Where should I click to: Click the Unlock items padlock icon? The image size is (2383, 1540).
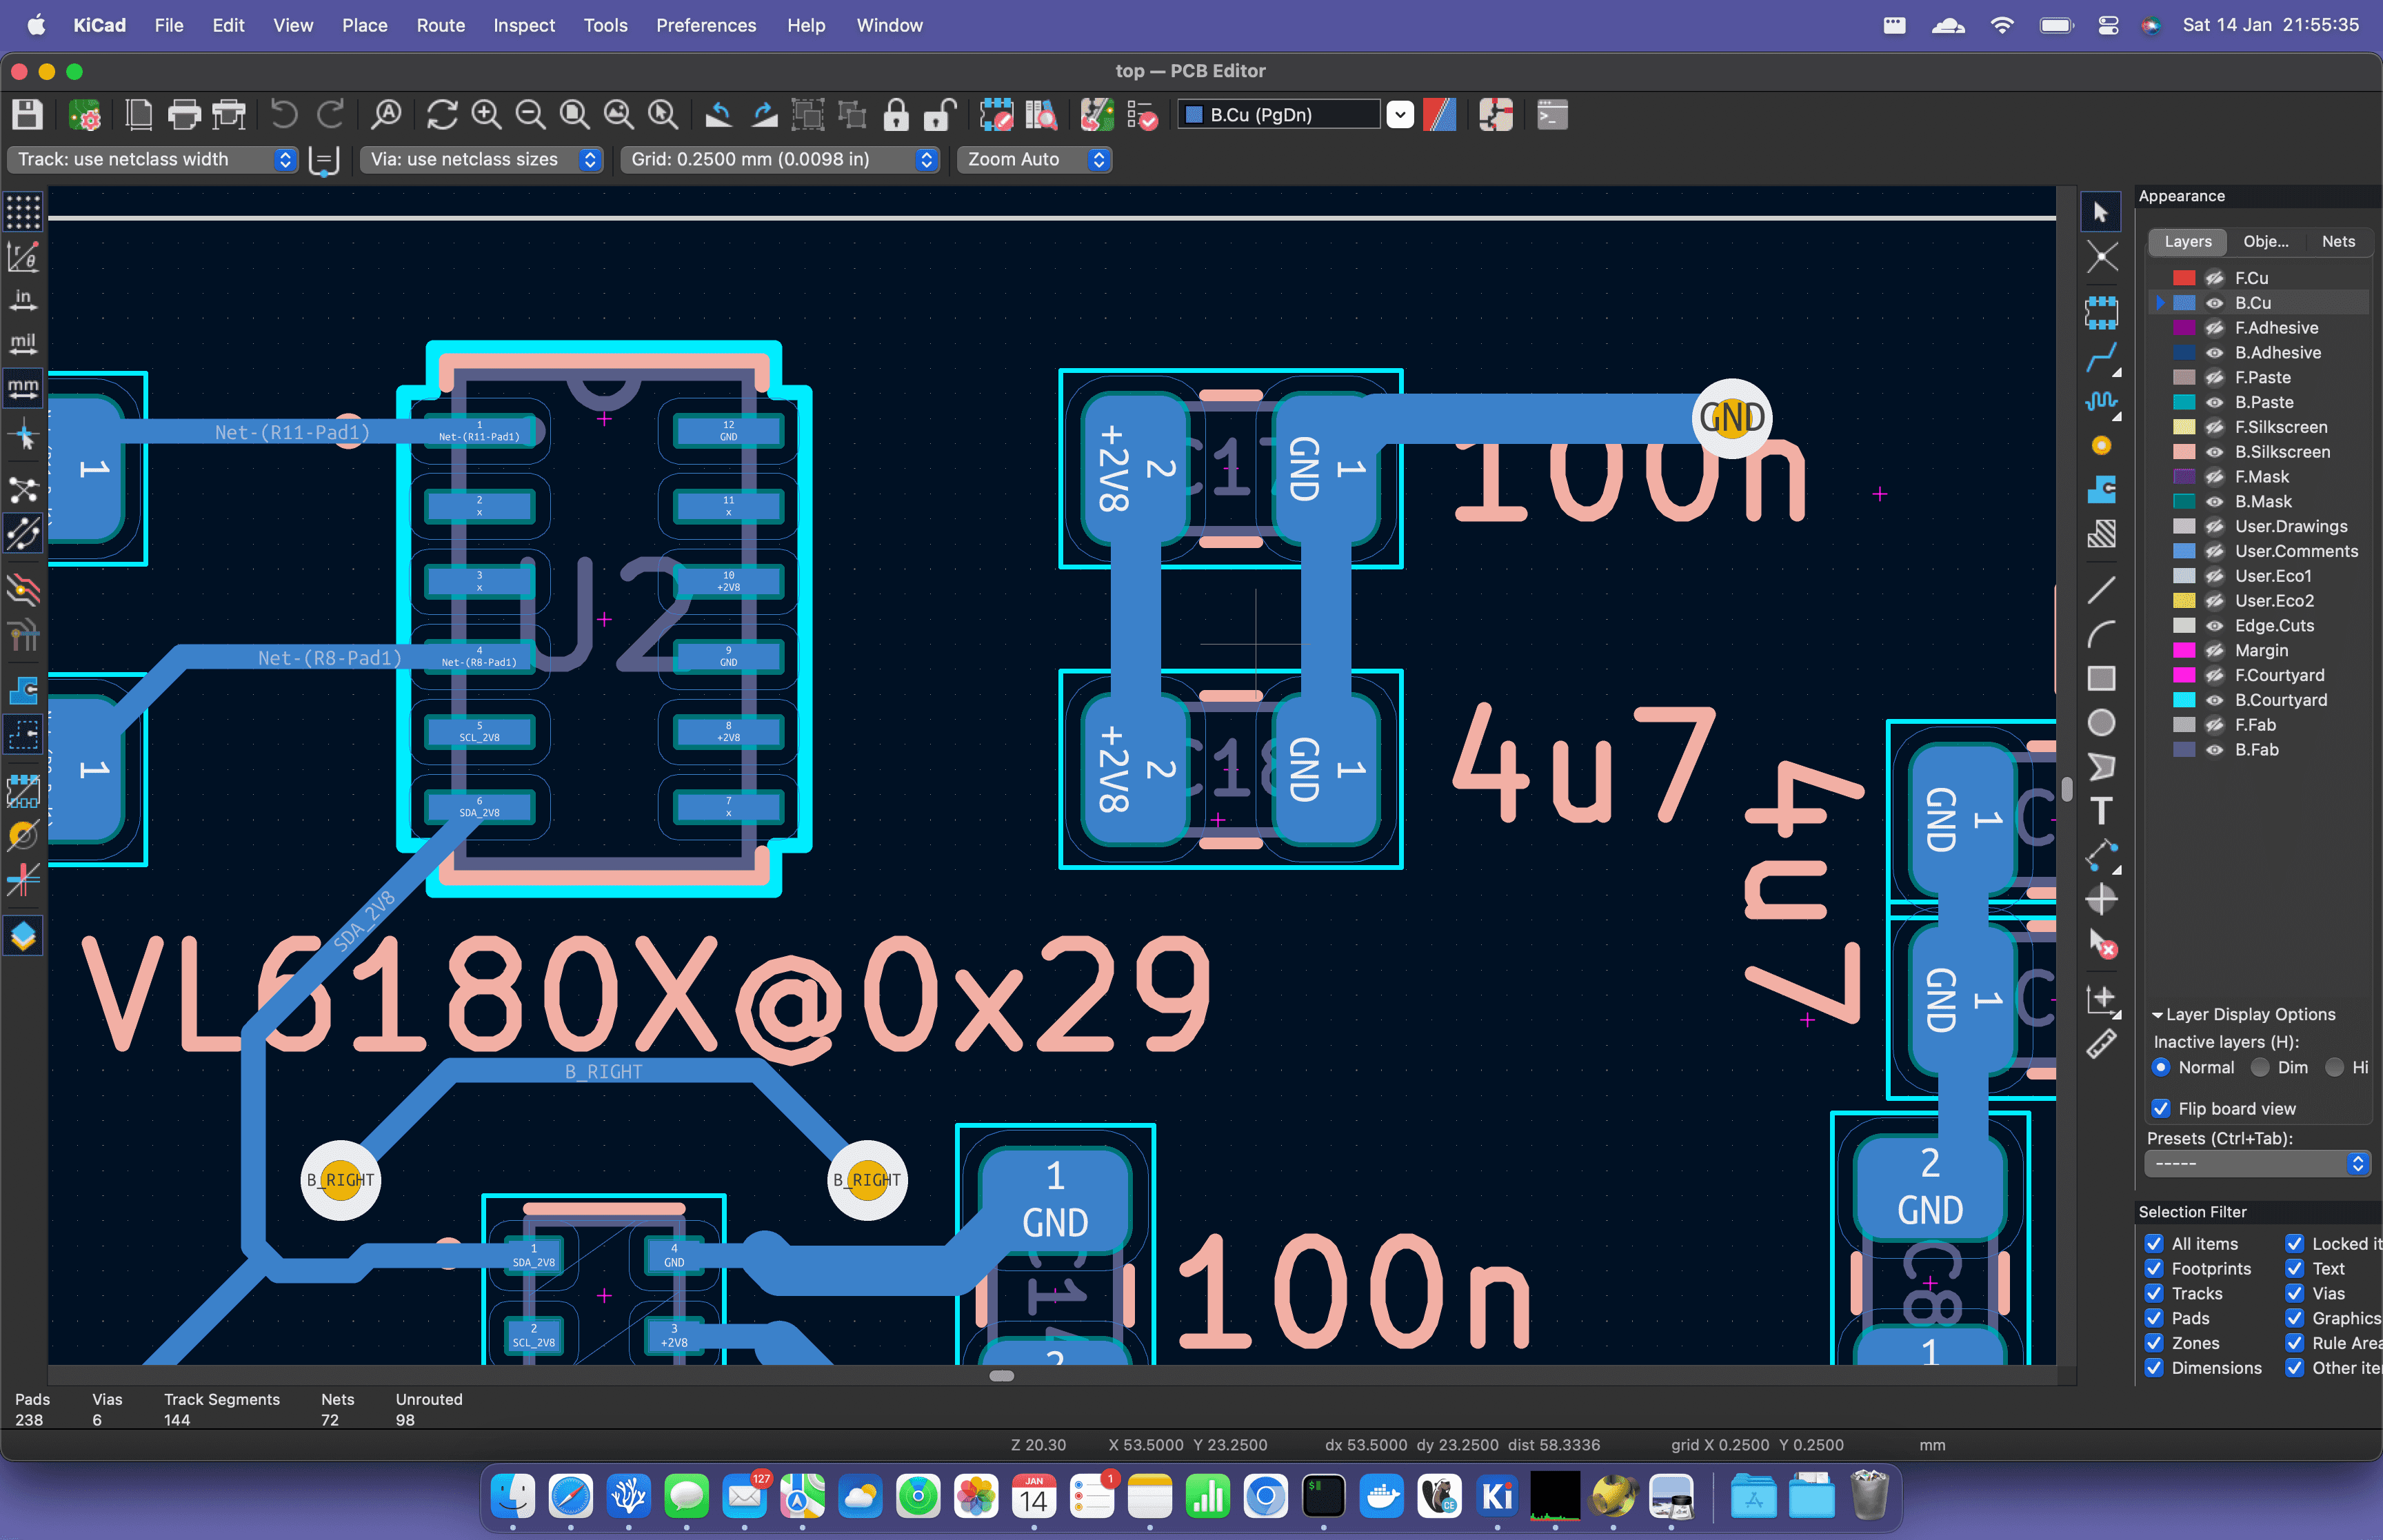point(940,115)
